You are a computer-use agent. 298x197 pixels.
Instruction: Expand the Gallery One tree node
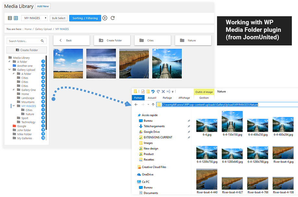tap(14, 90)
